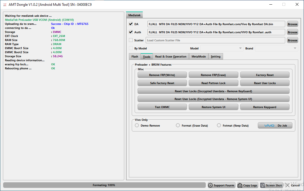Screen dimensions: 304x191
Task: Click Read Pattren Lock button
Action: tap(213, 83)
